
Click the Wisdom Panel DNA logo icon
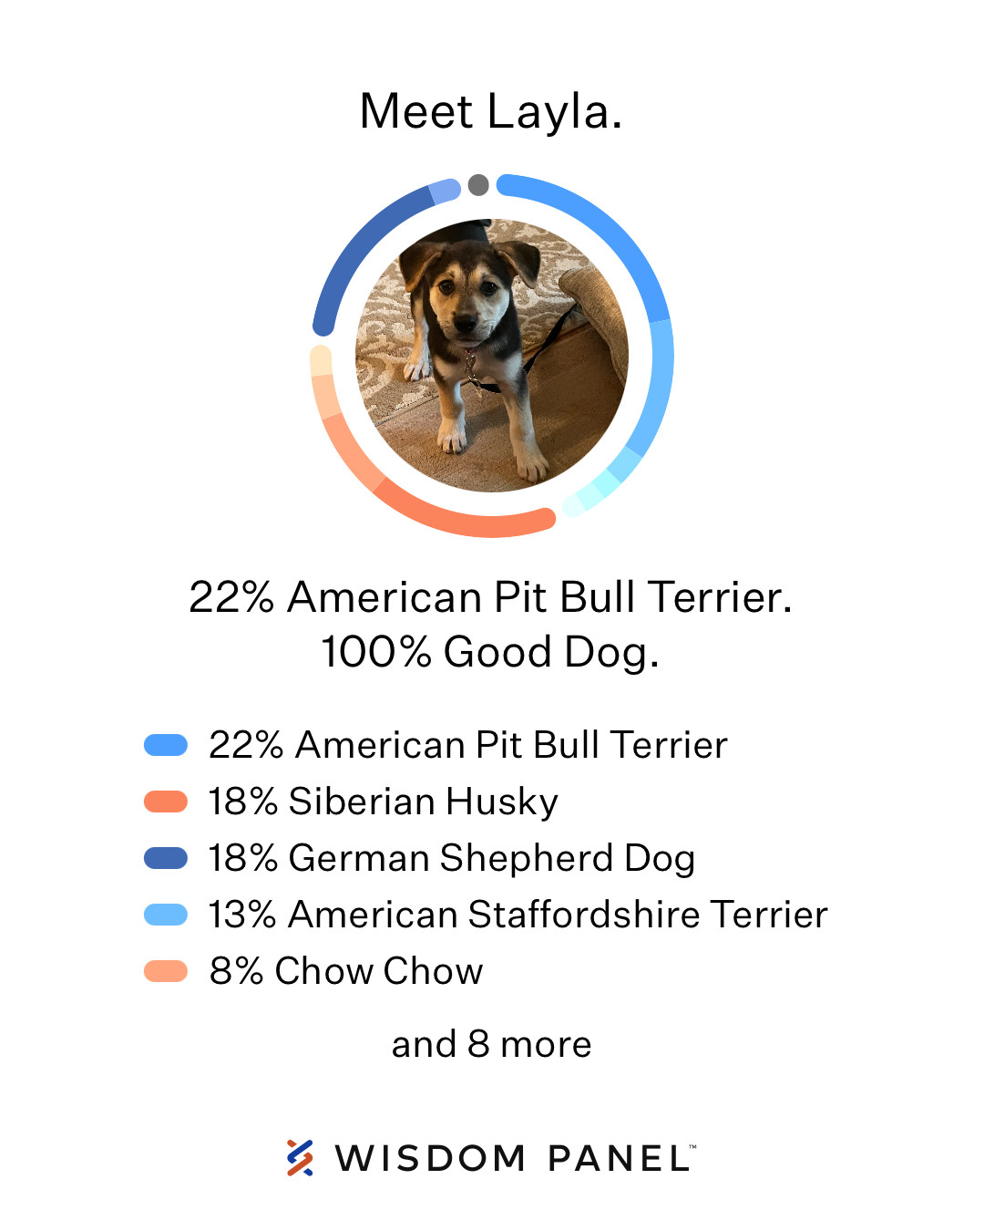click(x=300, y=1158)
